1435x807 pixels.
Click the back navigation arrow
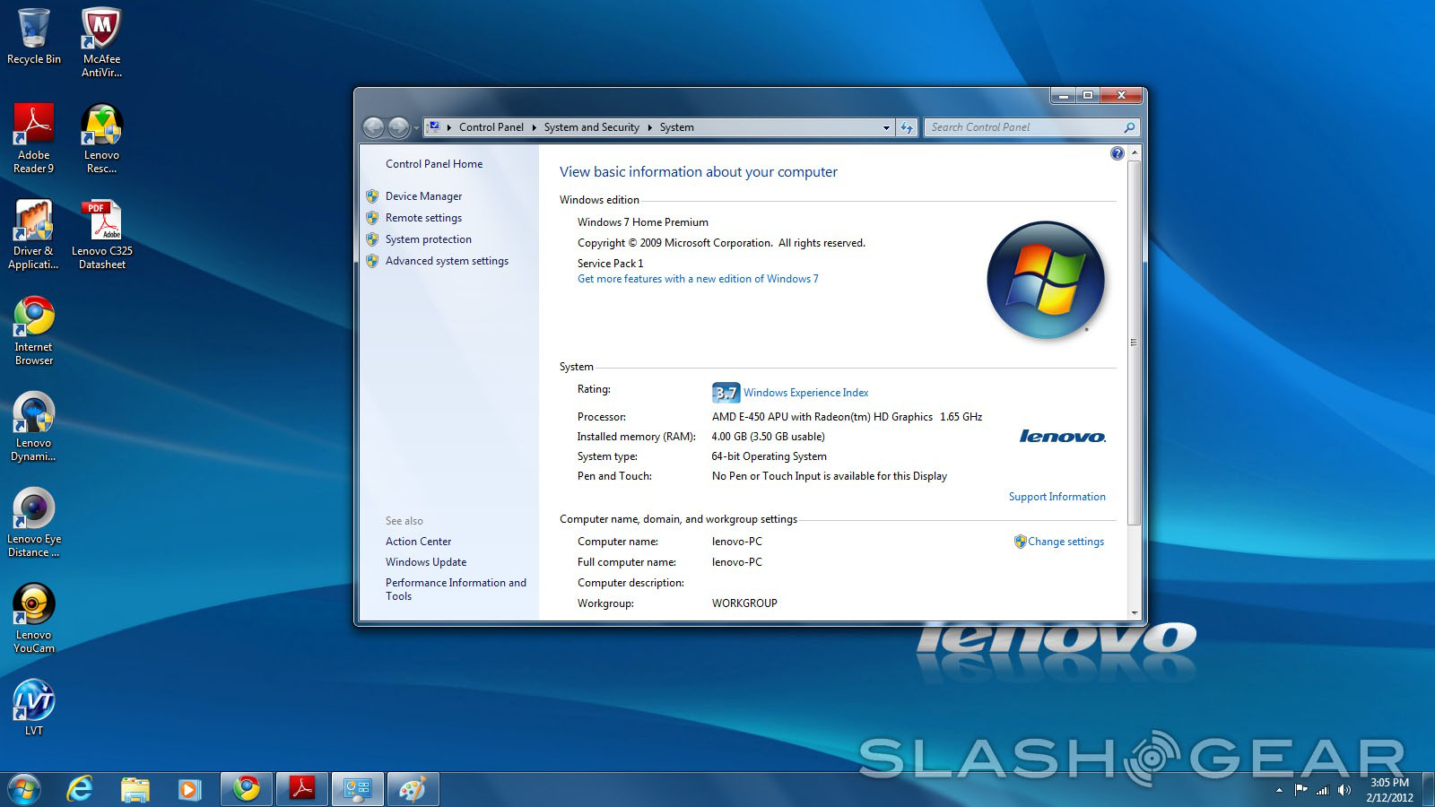[x=374, y=127]
